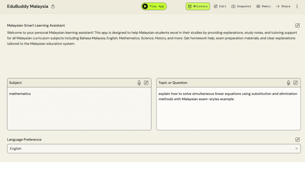Image resolution: width=305 pixels, height=171 pixels.
Task: Click the microphone icon in the Subject panel
Action: click(x=139, y=83)
